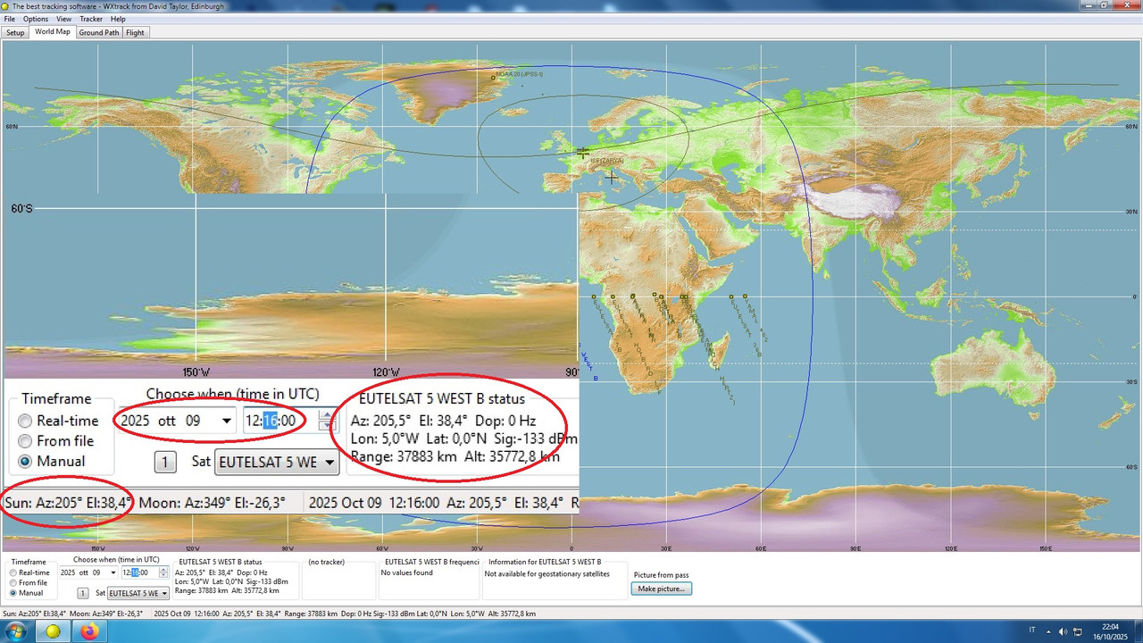Click the month 'ott' in date field
The height and width of the screenshot is (643, 1143).
tap(83, 572)
